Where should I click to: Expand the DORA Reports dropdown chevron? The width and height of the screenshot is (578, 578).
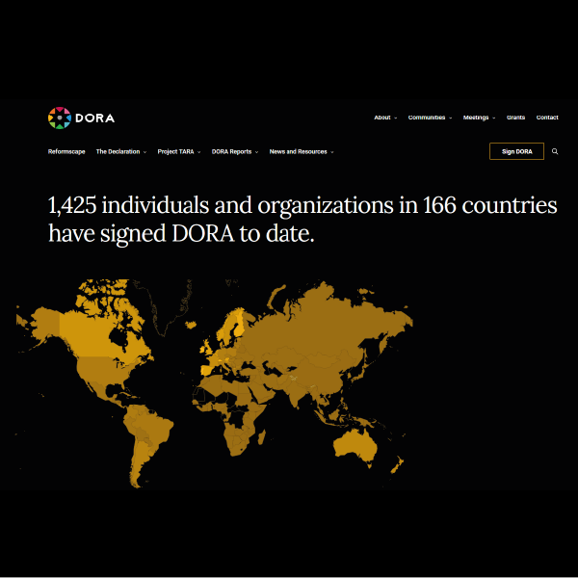256,152
